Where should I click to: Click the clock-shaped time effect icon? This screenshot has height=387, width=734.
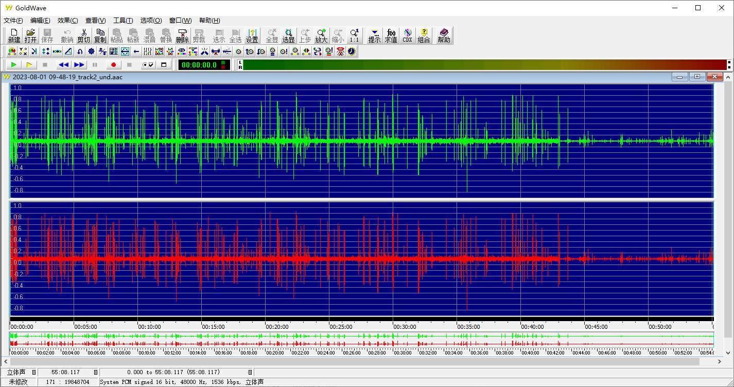click(x=352, y=51)
